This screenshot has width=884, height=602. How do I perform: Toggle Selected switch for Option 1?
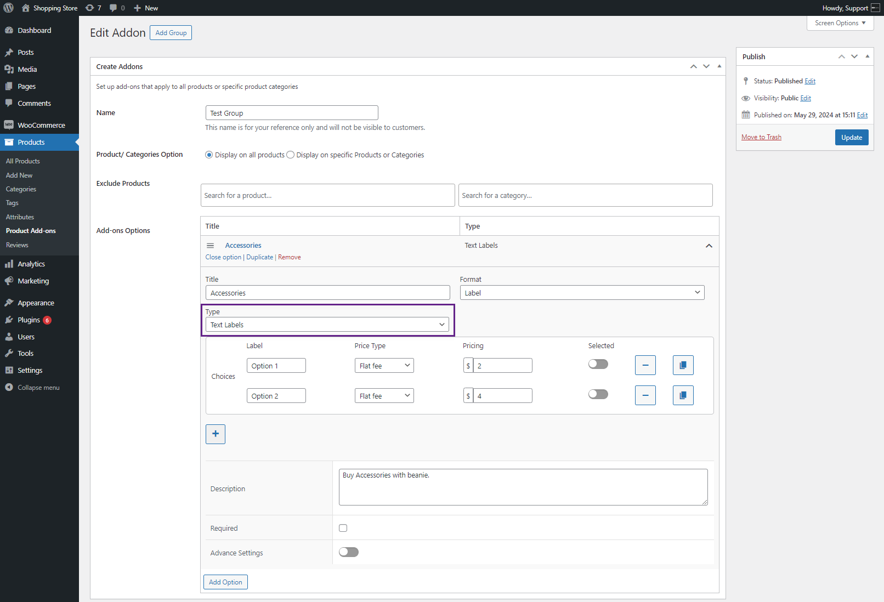coord(598,364)
